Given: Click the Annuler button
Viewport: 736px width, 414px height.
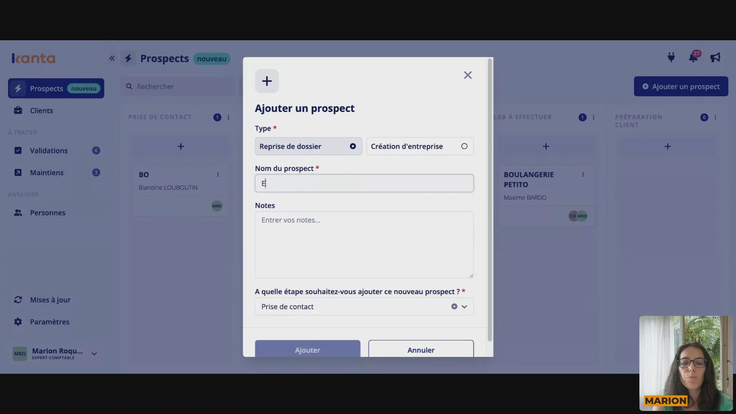Looking at the screenshot, I should pos(421,348).
